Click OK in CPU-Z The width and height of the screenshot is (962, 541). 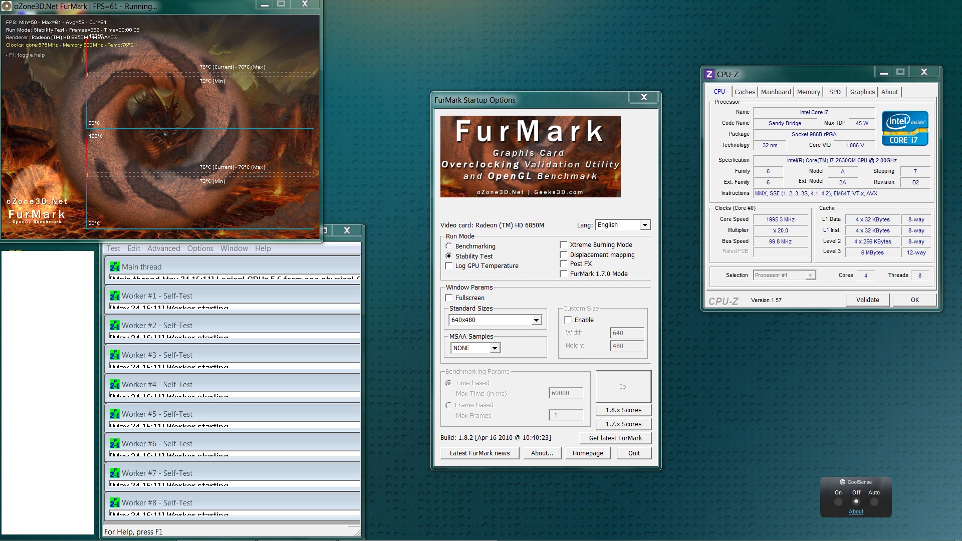pyautogui.click(x=915, y=300)
